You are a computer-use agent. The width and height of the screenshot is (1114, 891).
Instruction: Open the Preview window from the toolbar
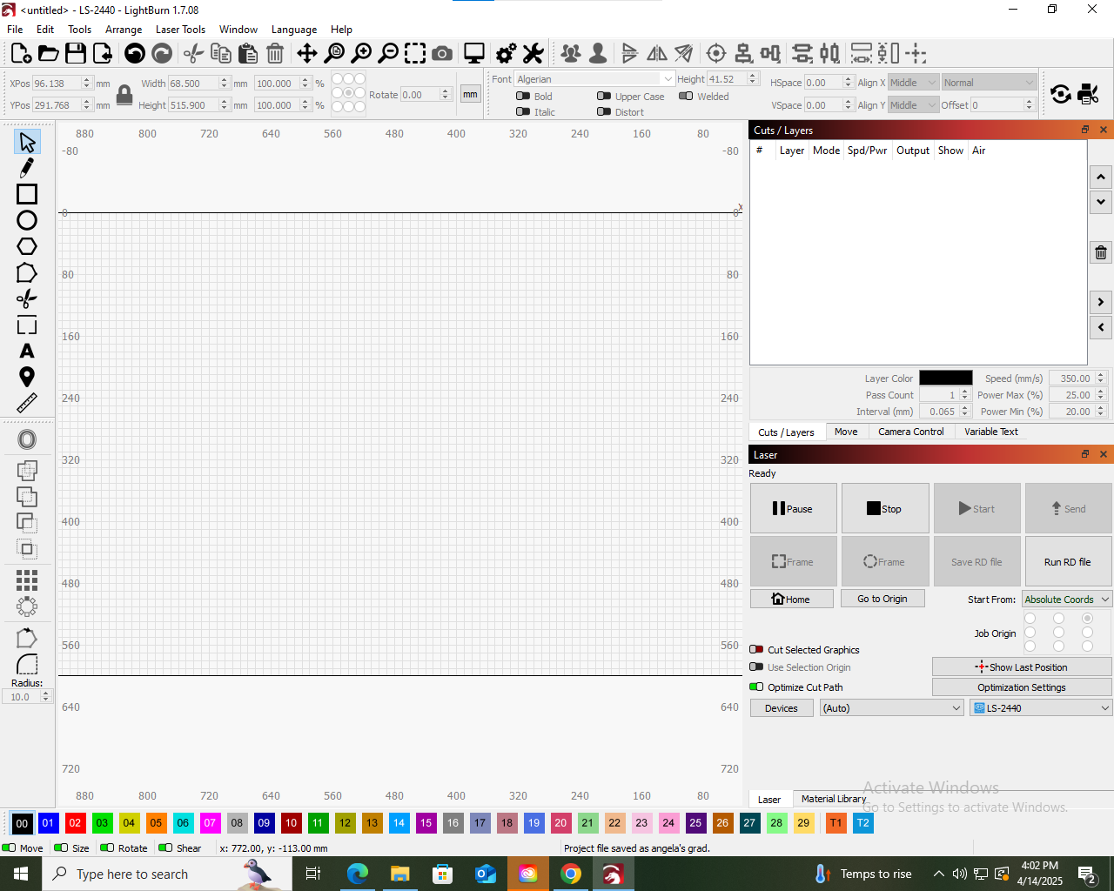point(473,53)
